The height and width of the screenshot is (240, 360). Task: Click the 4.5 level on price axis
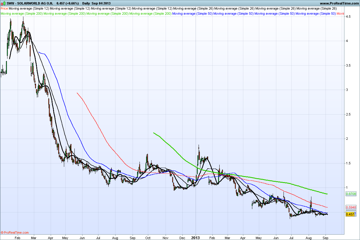[348, 17]
